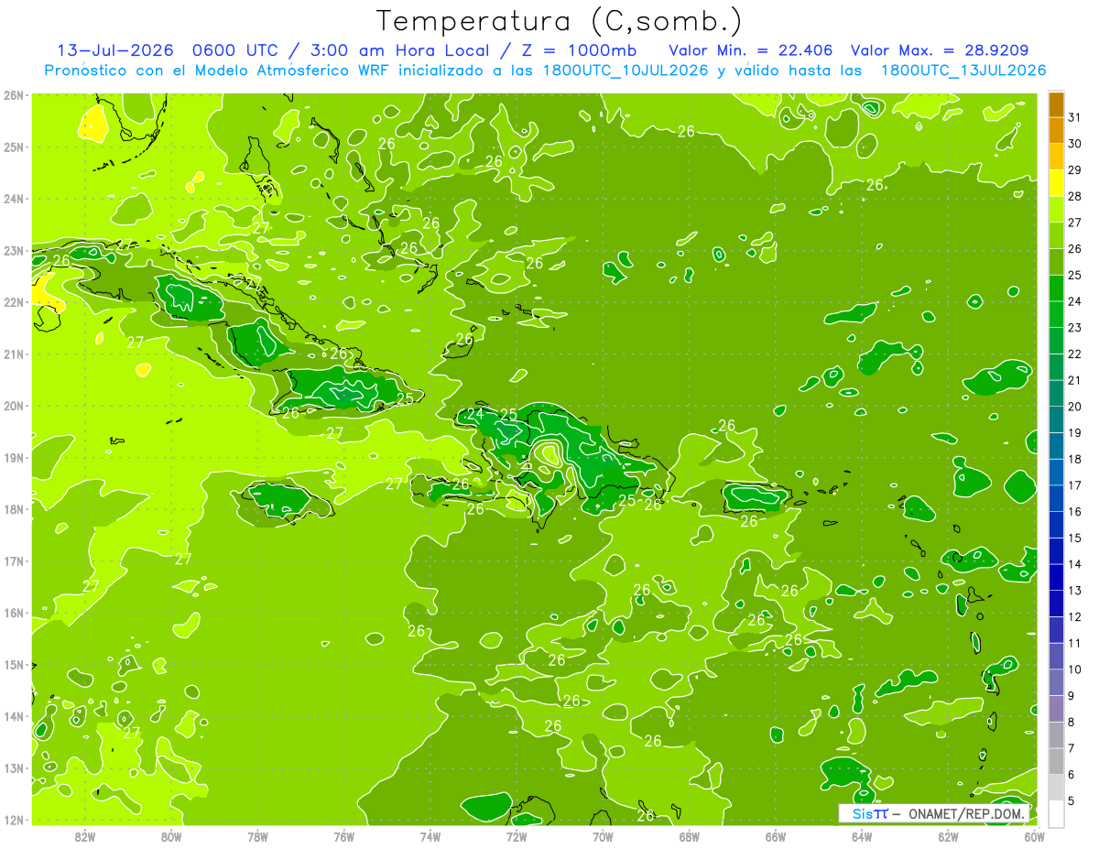This screenshot has height=849, width=1099.
Task: Click the '70W' longitude axis label
Action: pyautogui.click(x=603, y=836)
